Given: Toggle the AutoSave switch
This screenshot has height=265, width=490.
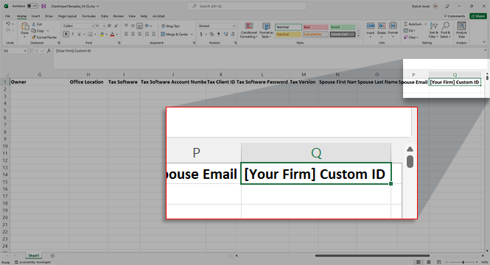Looking at the screenshot, I should pos(32,6).
